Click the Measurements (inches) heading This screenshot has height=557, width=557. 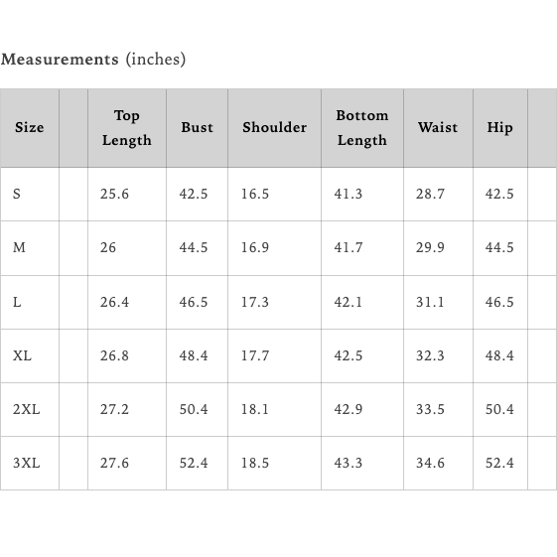click(93, 59)
